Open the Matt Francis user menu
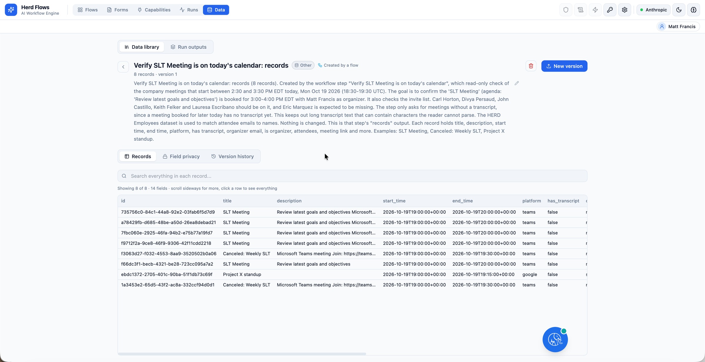The image size is (705, 362). click(x=678, y=26)
